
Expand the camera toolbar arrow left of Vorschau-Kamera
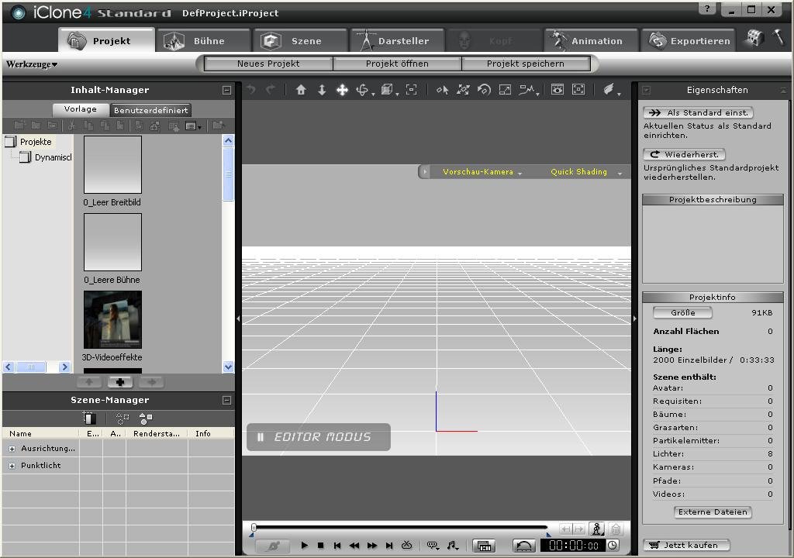[x=425, y=172]
